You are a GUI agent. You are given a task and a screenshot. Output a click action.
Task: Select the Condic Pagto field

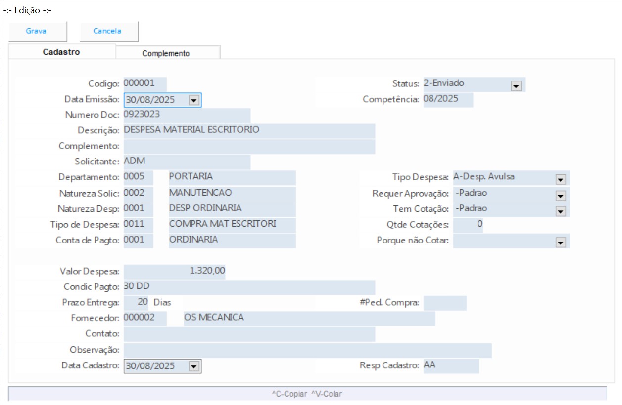point(249,287)
